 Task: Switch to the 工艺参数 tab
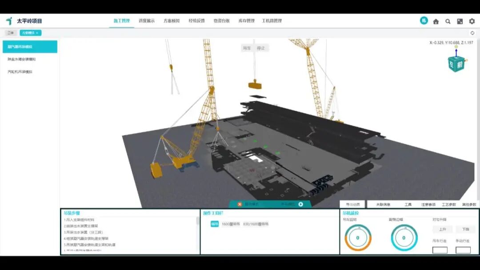[448, 204]
